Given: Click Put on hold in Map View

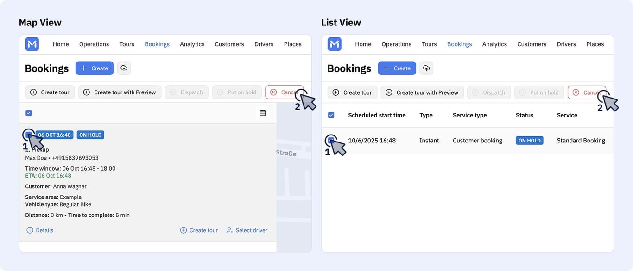Looking at the screenshot, I should point(237,92).
